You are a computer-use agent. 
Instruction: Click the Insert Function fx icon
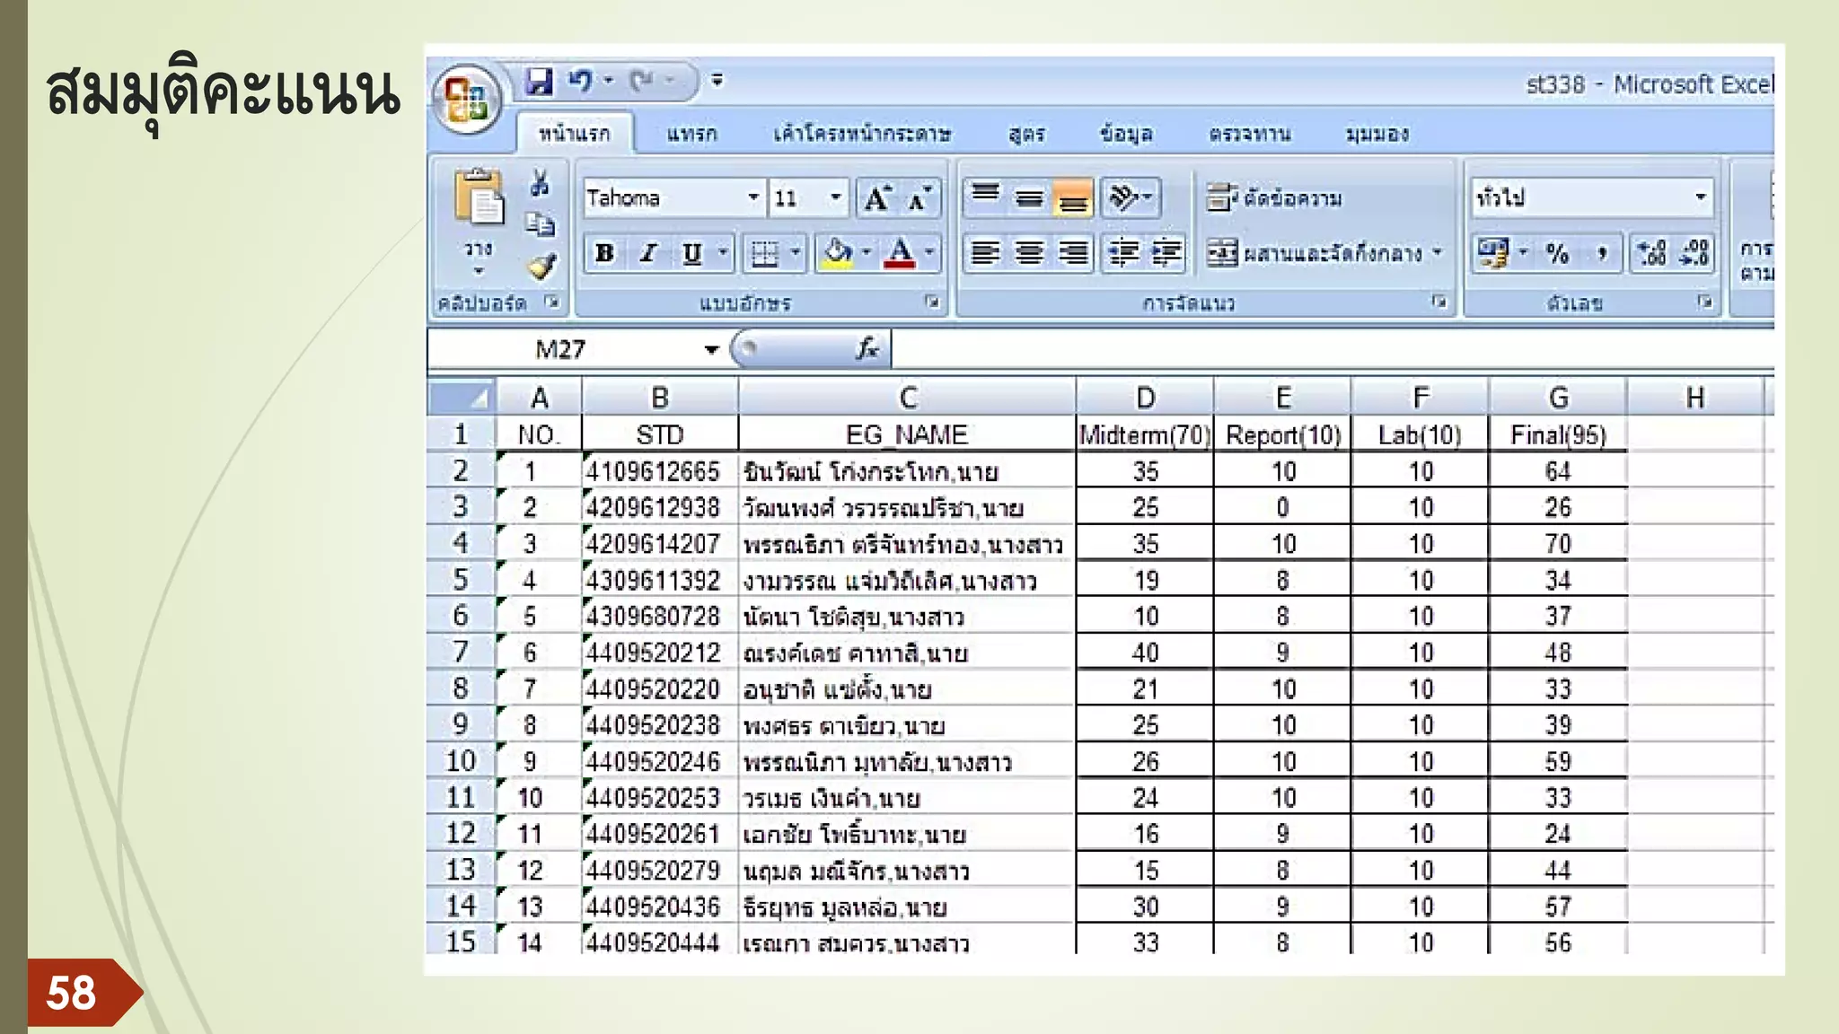click(867, 349)
